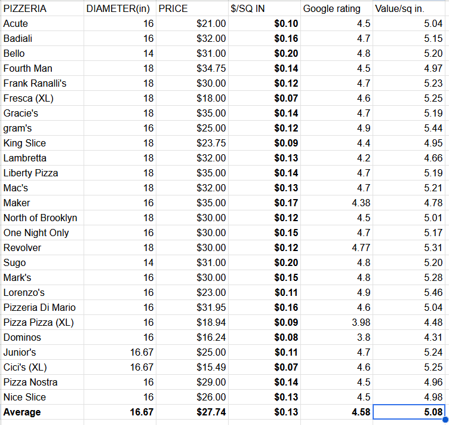Click Maker's Google rating of 4.38
The width and height of the screenshot is (449, 425).
pos(337,203)
